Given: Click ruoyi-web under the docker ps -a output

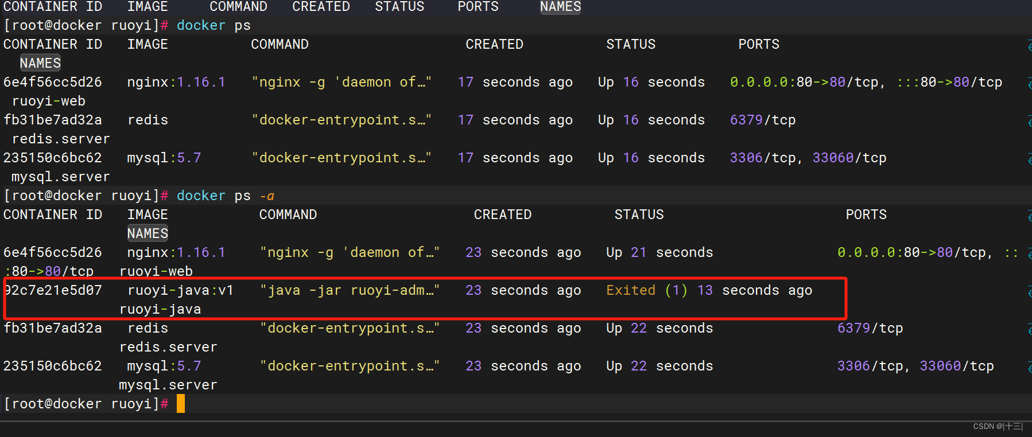Looking at the screenshot, I should [x=156, y=271].
